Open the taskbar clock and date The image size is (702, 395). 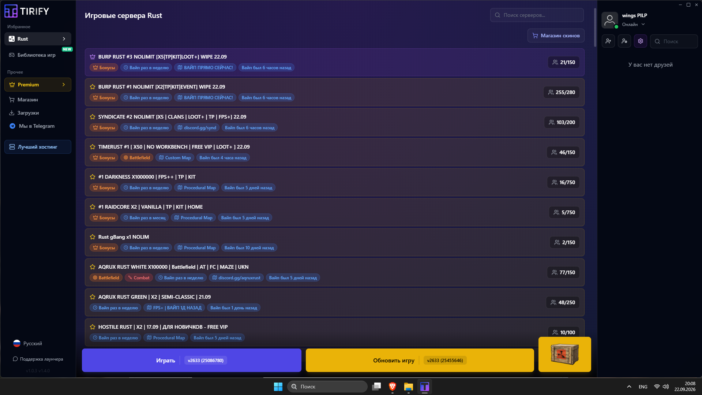[x=685, y=387]
